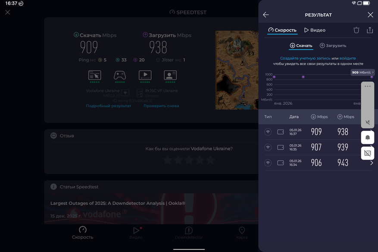The width and height of the screenshot is (378, 252).
Task: Sort by upload Mbps column header
Action: (346, 117)
